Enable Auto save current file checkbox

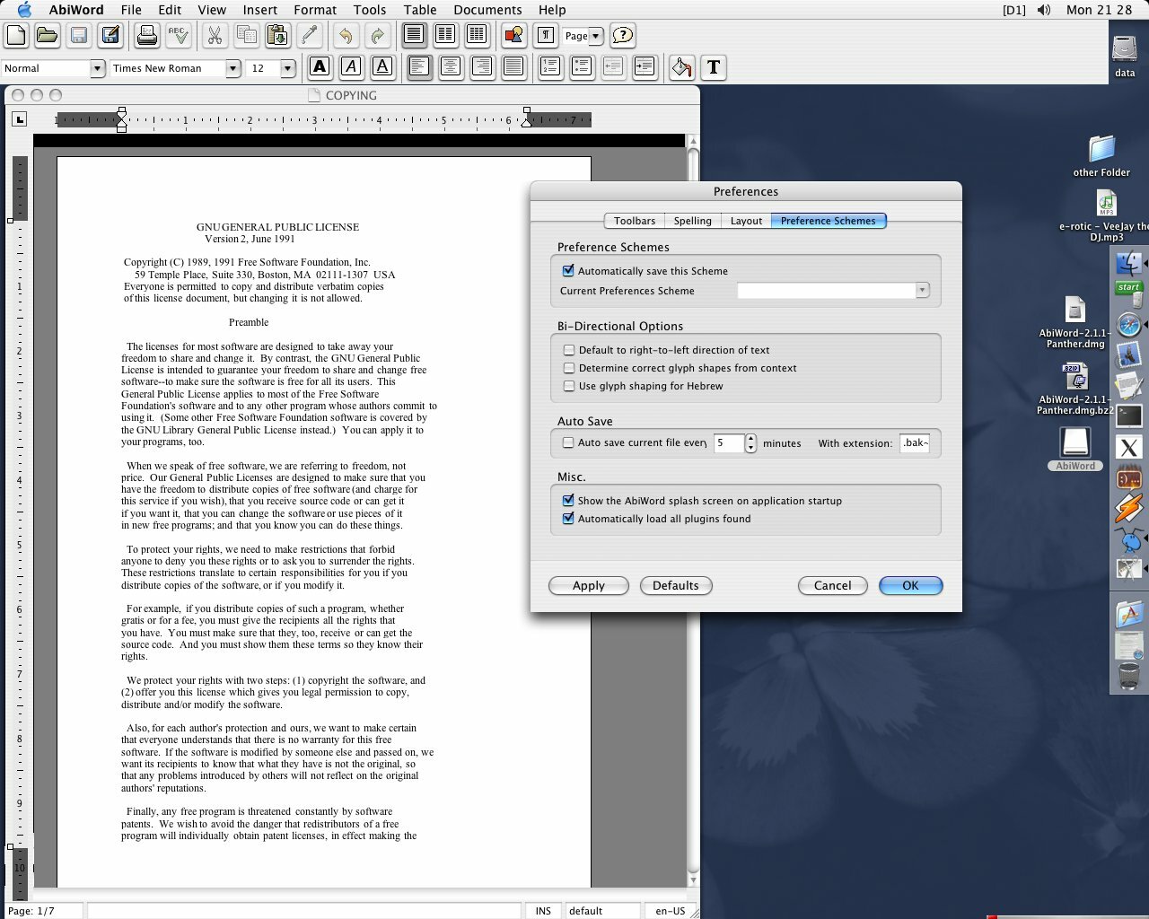pyautogui.click(x=568, y=442)
